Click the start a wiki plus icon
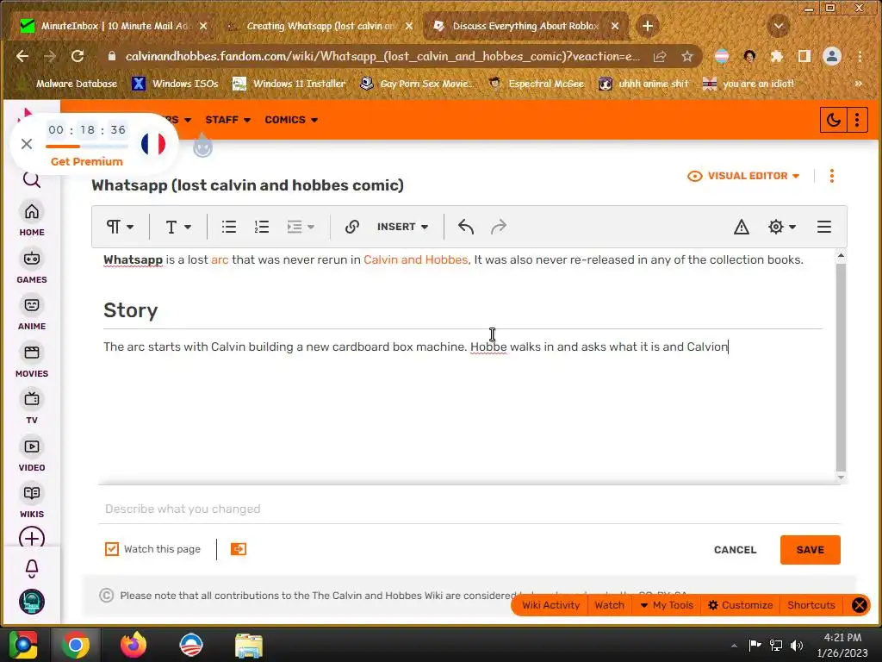The width and height of the screenshot is (882, 662). pyautogui.click(x=32, y=538)
